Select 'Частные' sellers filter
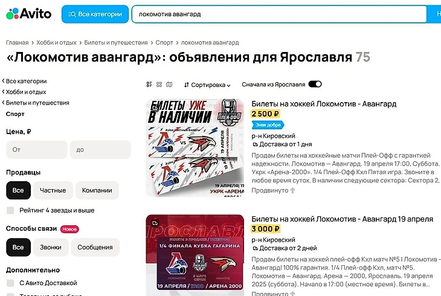Image resolution: width=441 pixels, height=296 pixels. click(x=53, y=190)
